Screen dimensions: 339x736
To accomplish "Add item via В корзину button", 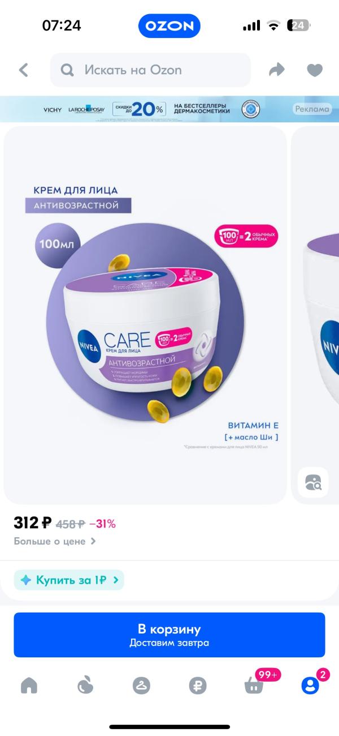I will pyautogui.click(x=169, y=635).
